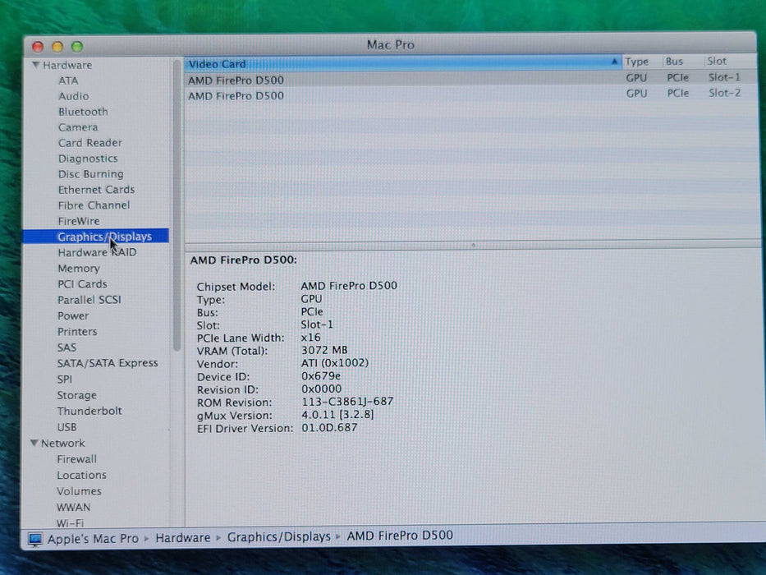Click the sort arrow in Video Card header
This screenshot has height=575, width=766.
click(614, 62)
